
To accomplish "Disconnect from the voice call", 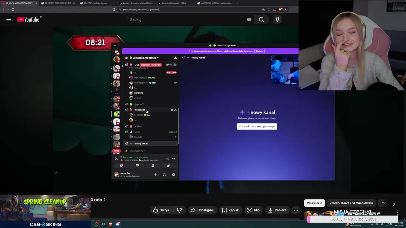I will [174, 159].
